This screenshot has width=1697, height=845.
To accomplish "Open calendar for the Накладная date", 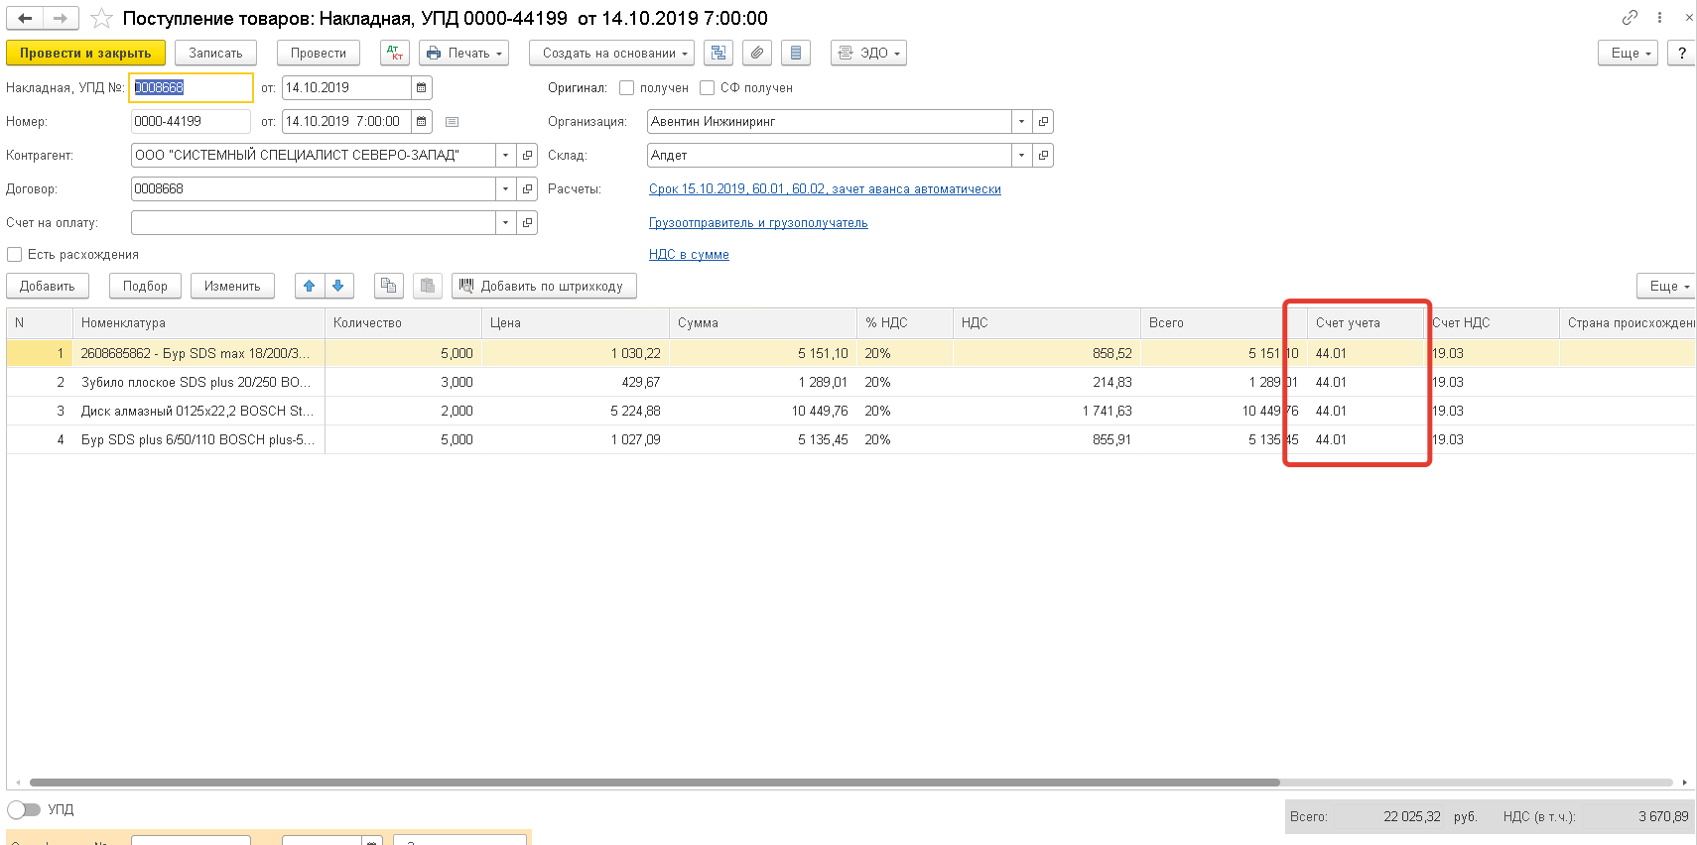I will (x=421, y=87).
